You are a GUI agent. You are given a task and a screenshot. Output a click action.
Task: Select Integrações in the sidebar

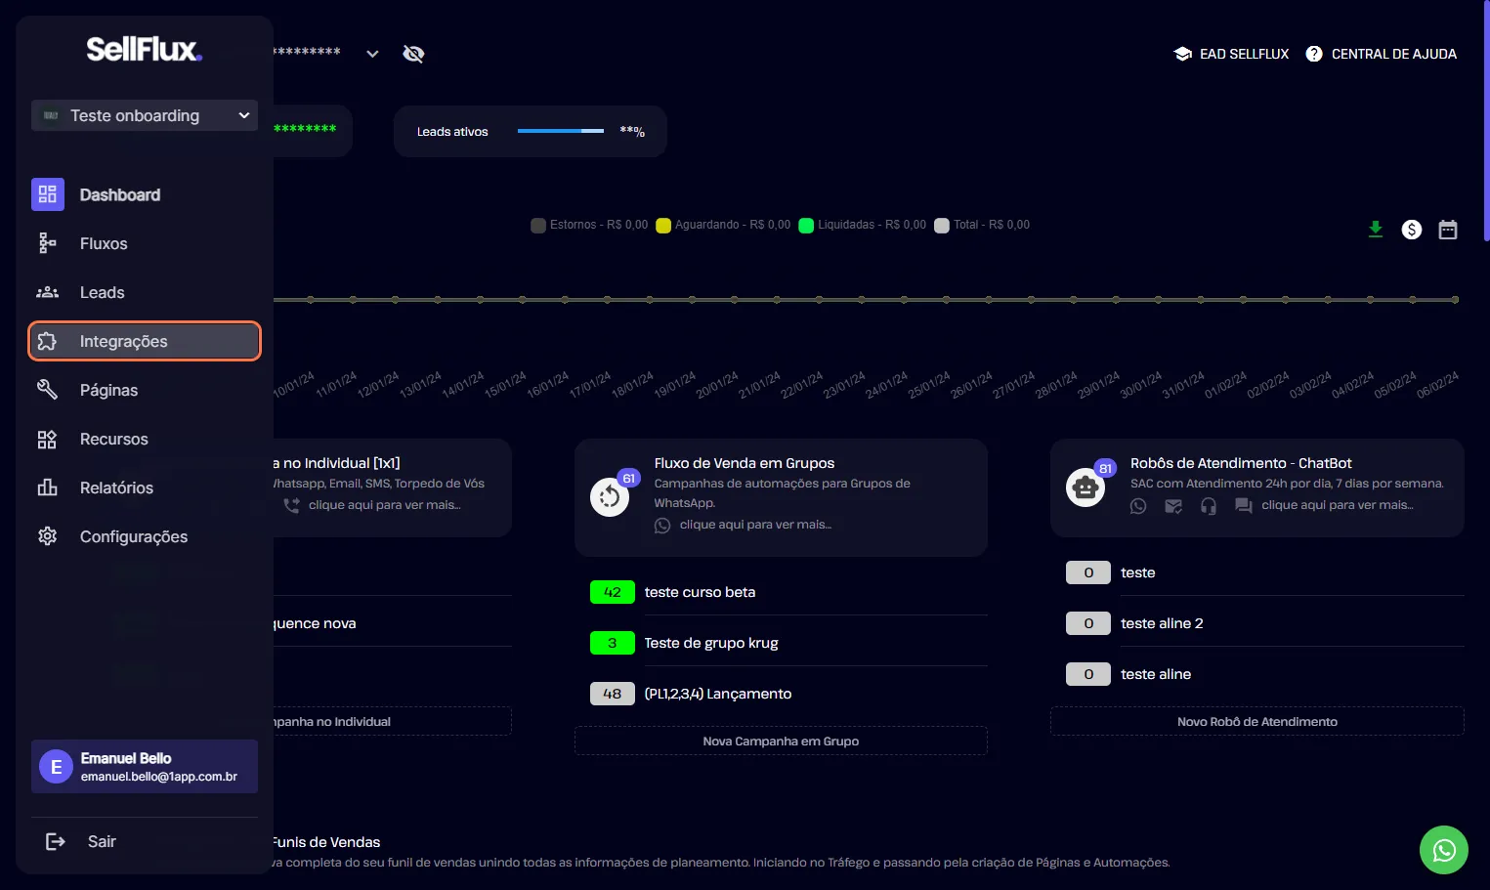[x=145, y=341]
